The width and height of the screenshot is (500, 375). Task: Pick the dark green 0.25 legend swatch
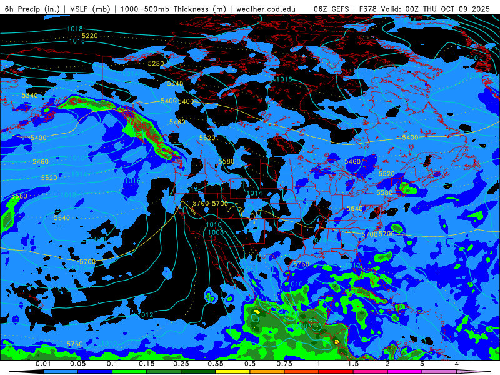(x=198, y=372)
